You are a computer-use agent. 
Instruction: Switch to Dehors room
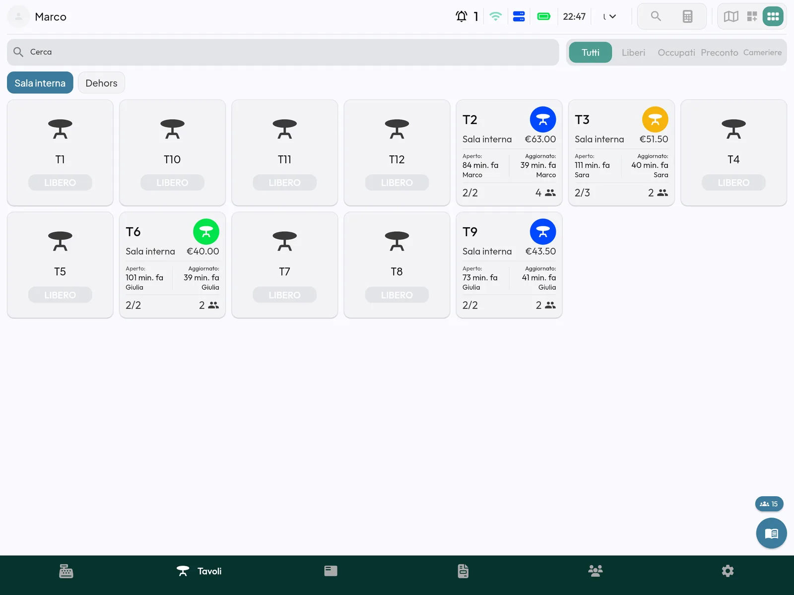[x=101, y=83]
